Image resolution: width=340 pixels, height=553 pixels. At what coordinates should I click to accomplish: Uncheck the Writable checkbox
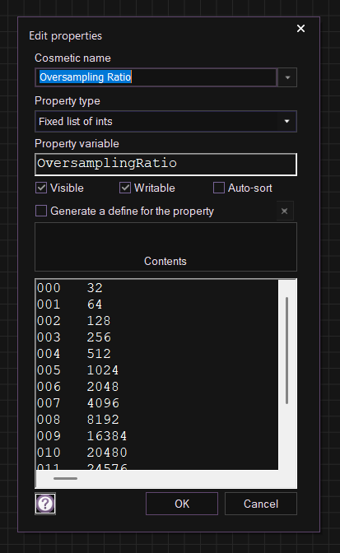tap(125, 188)
